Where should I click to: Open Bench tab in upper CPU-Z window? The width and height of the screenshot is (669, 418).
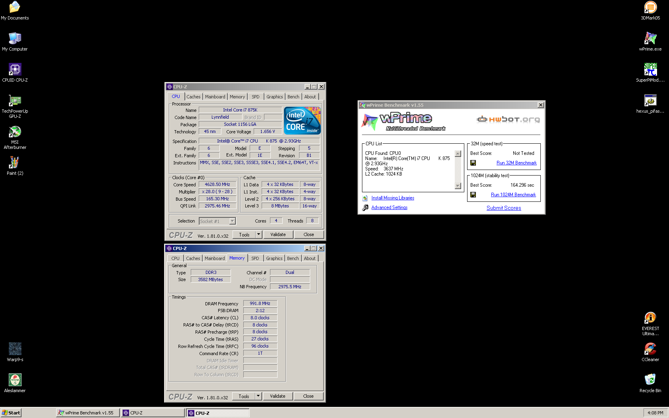point(293,97)
